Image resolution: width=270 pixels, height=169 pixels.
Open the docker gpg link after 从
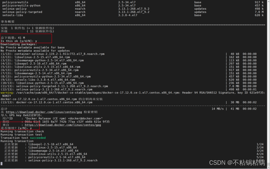point(44,112)
